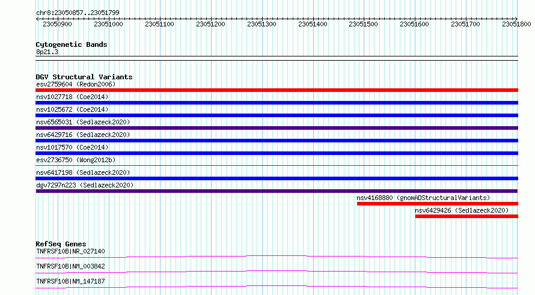Click the RefSeq Genes track title
Screen dimensions: 535x295
click(61, 244)
